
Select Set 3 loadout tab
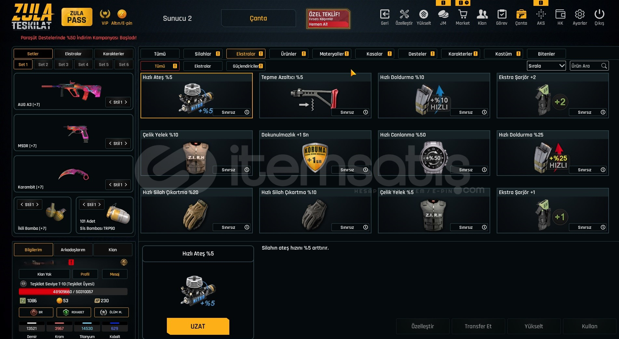tap(63, 64)
